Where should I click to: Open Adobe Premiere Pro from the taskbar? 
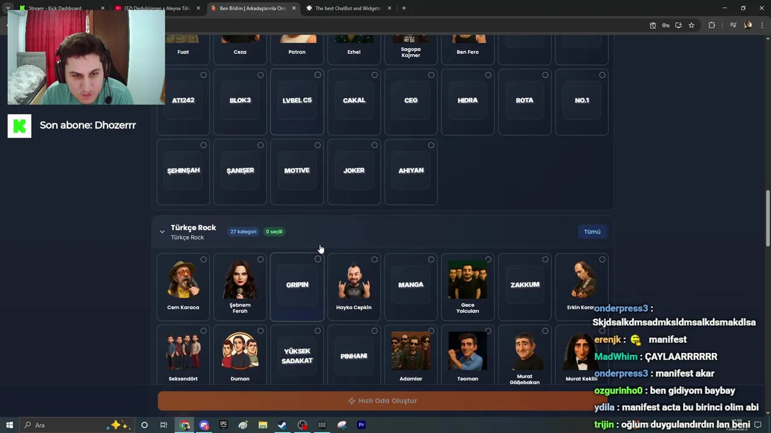361,425
